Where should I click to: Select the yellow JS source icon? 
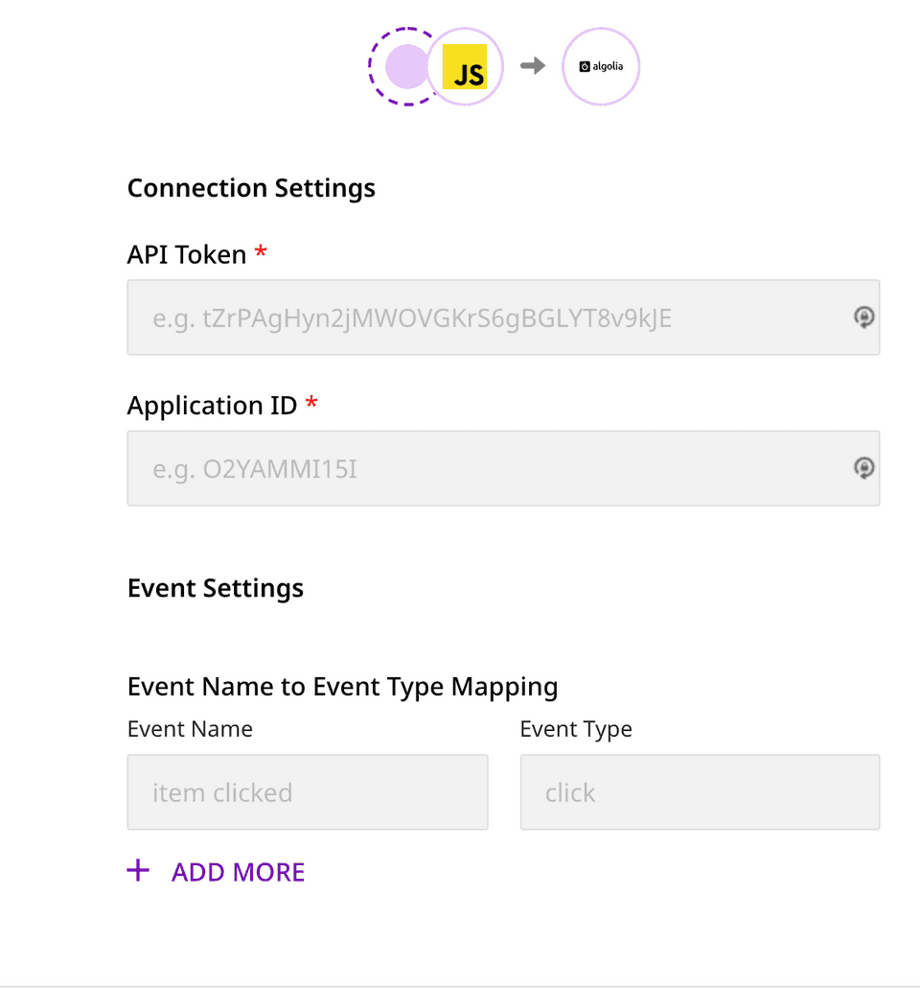coord(466,66)
